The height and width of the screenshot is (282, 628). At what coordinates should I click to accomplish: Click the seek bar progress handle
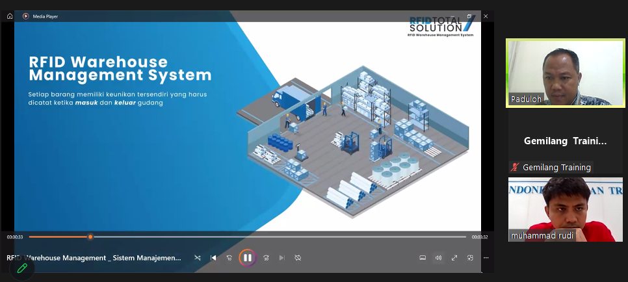point(90,237)
